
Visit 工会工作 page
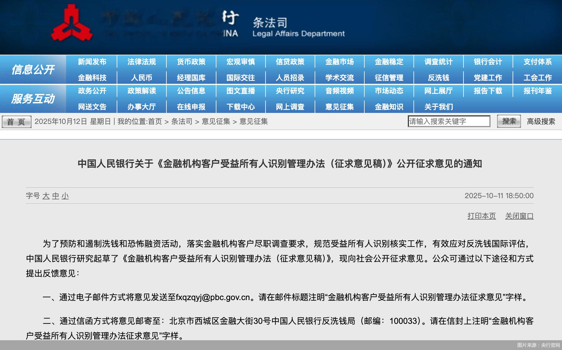click(x=538, y=78)
